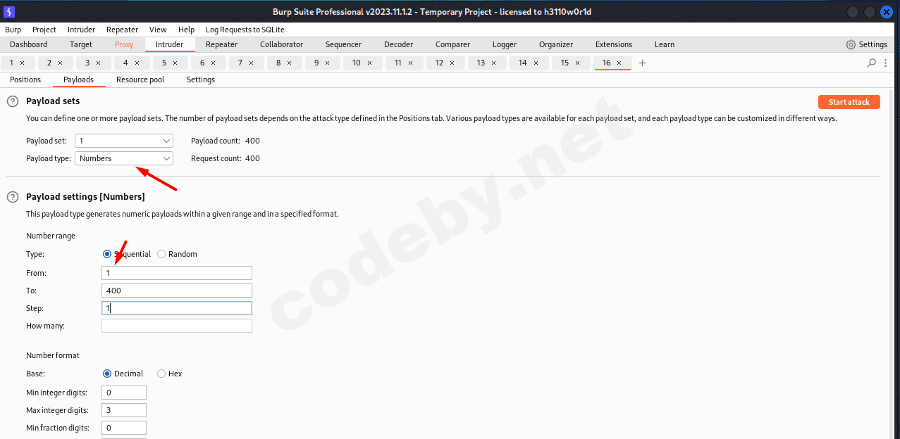
Task: Close Intruder tab 6
Action: tap(214, 63)
